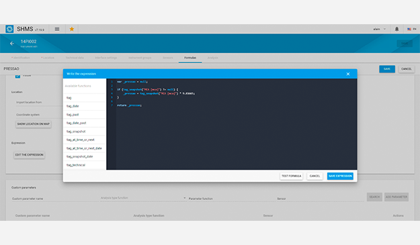Click SAVE EXPRESSION button
Image resolution: width=420 pixels, height=245 pixels.
point(340,176)
